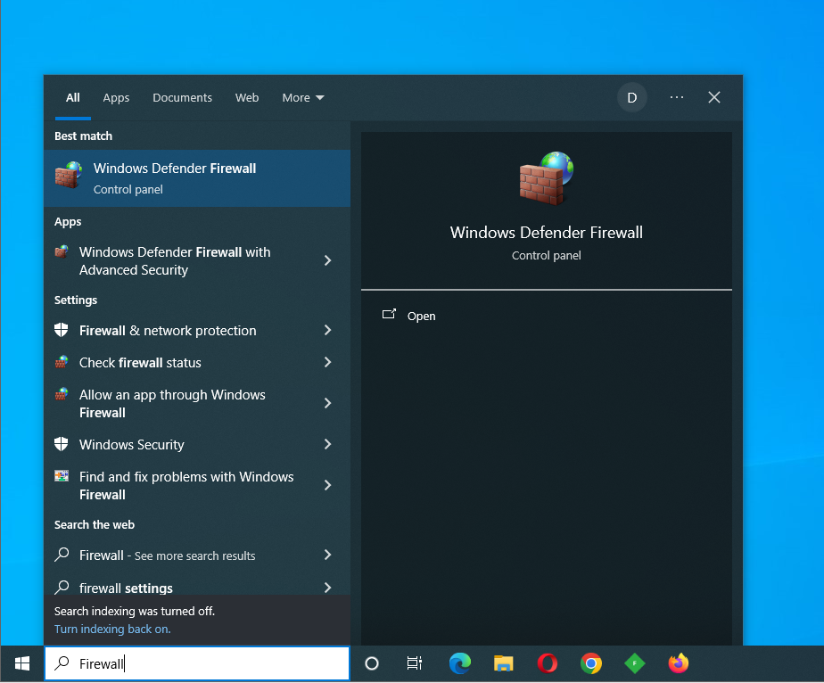Expand chevron for firewall settings suggestion
Viewport: 824px width, 683px height.
click(x=328, y=588)
